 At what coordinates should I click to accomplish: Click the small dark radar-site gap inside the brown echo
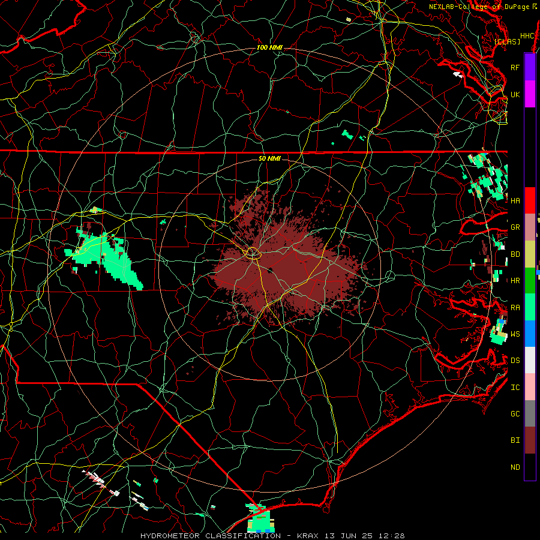pyautogui.click(x=271, y=270)
